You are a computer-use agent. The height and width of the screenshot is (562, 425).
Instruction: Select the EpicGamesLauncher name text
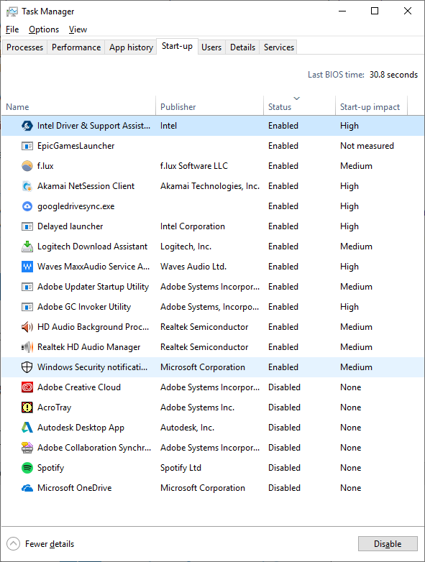point(76,146)
